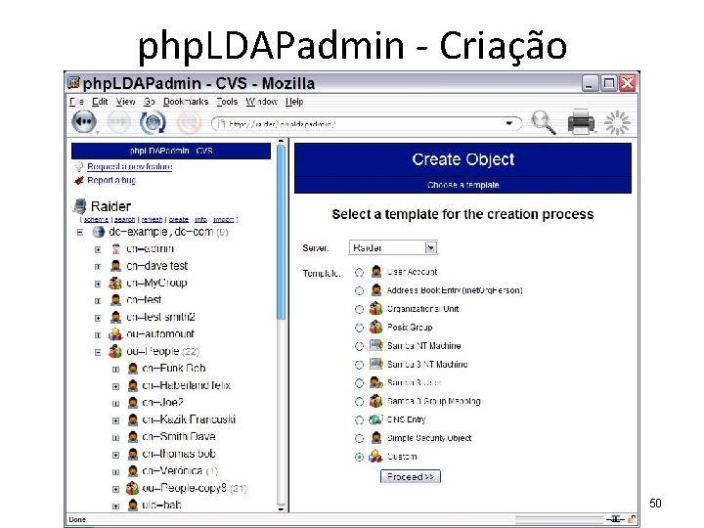Click the left pane vertical scrollbar thumb
The width and height of the screenshot is (704, 528).
[x=281, y=233]
